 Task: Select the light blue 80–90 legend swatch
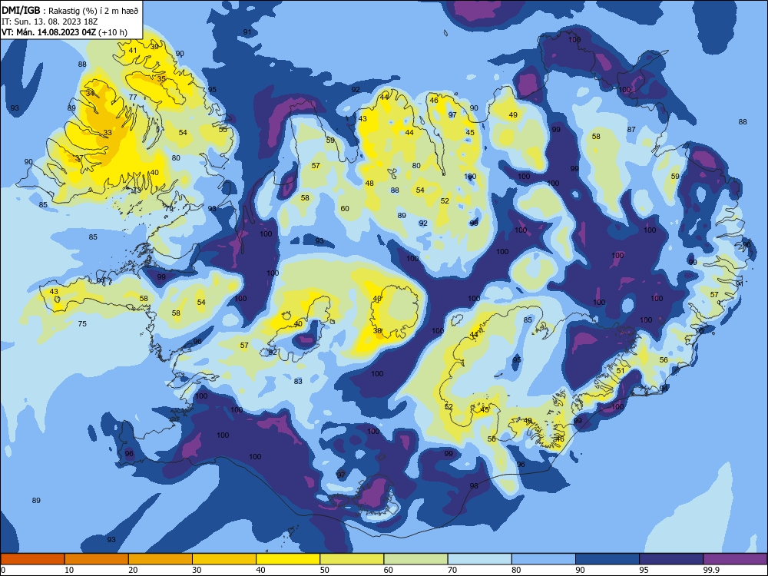pyautogui.click(x=544, y=559)
